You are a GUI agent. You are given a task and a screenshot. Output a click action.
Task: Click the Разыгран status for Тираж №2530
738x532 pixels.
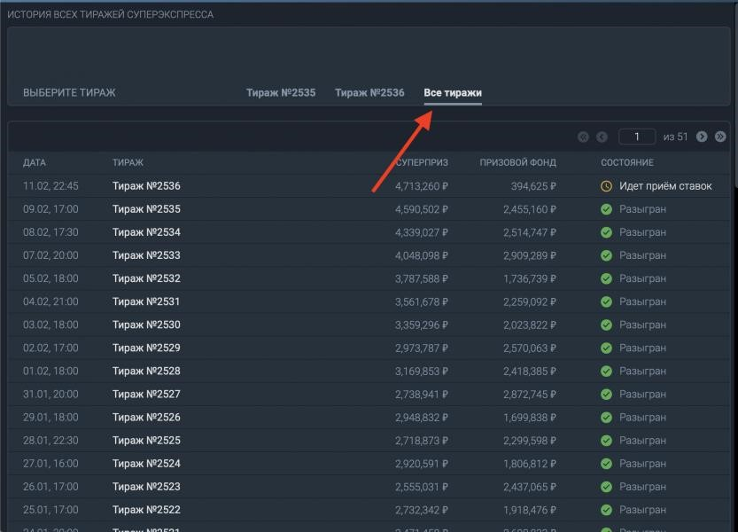pos(642,325)
